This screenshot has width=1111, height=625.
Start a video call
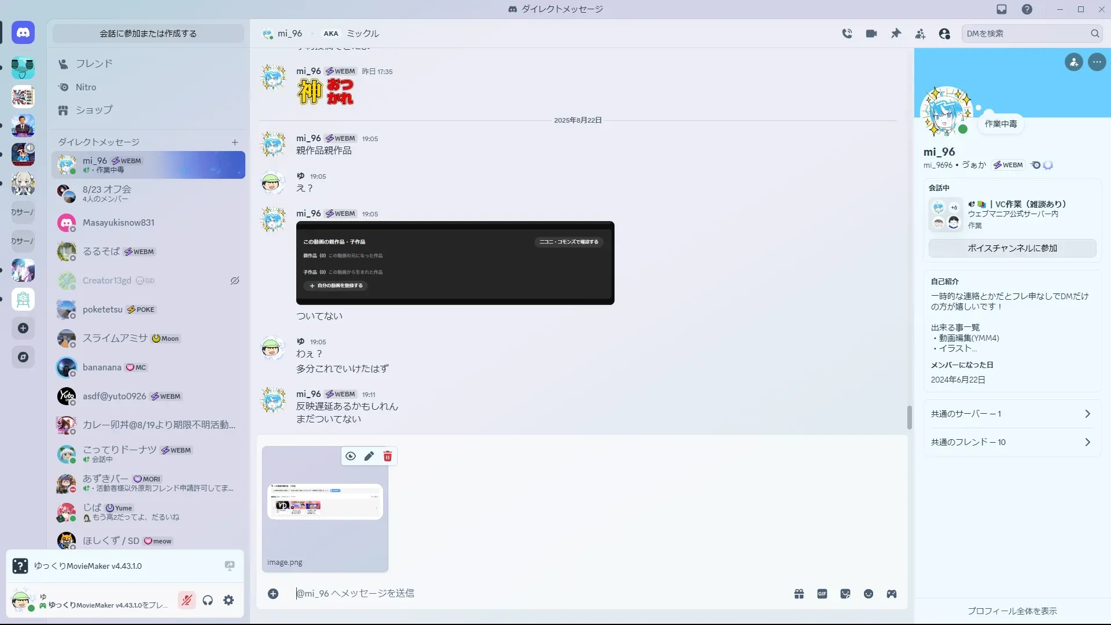click(871, 34)
